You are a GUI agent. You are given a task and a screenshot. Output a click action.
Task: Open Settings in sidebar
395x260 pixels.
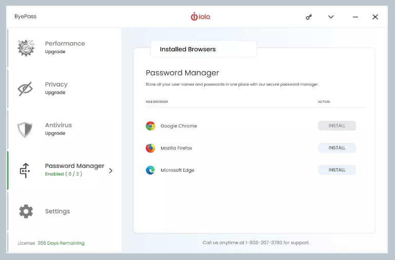65,211
